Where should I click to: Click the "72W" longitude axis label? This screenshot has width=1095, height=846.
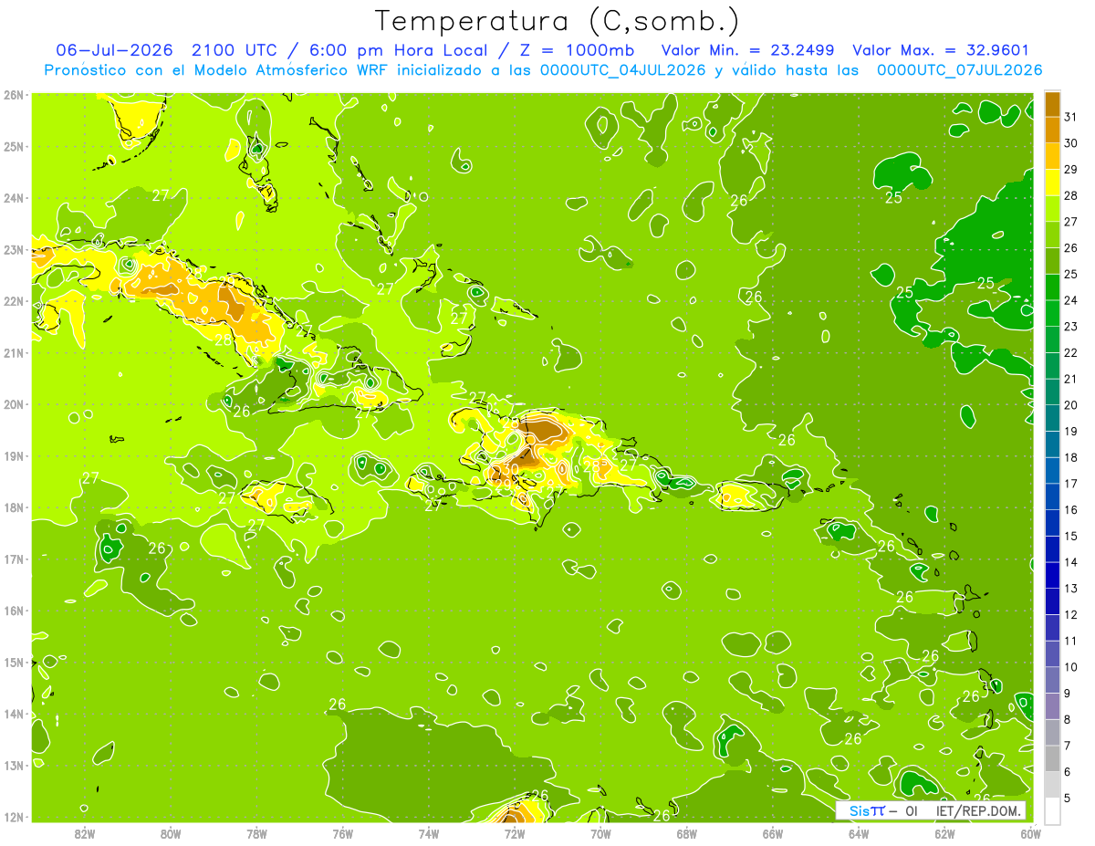click(x=515, y=834)
